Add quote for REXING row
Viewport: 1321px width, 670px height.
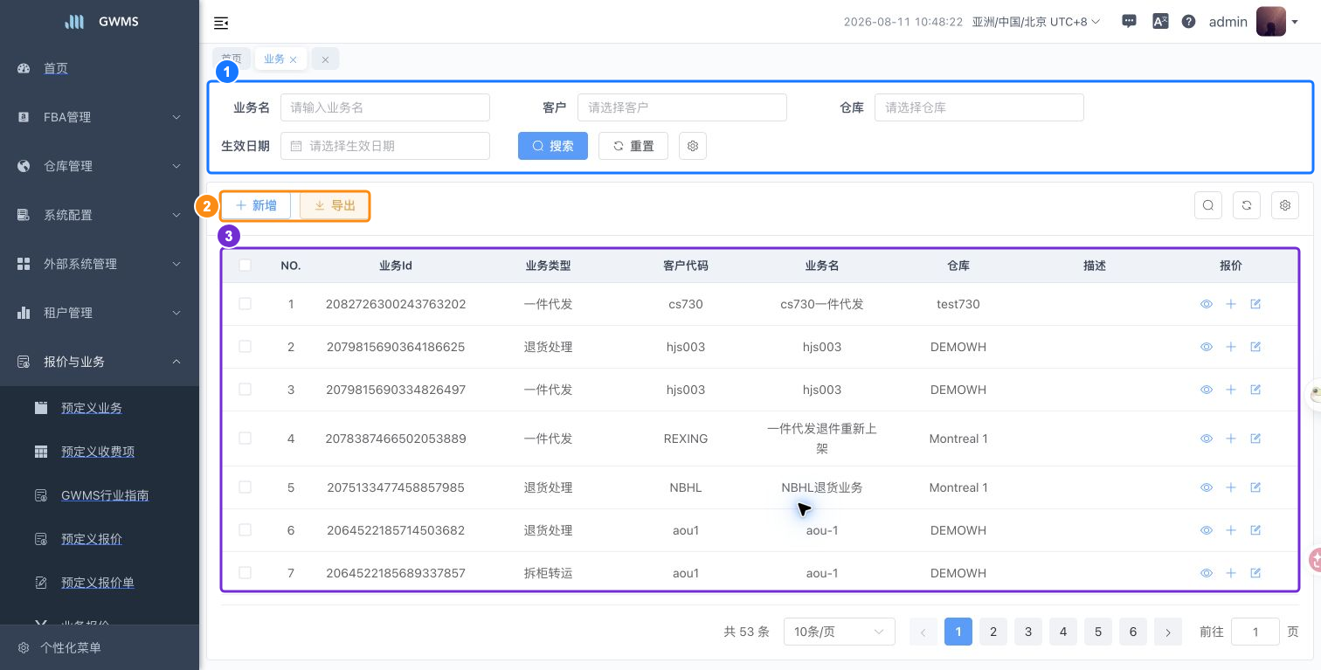pyautogui.click(x=1231, y=439)
